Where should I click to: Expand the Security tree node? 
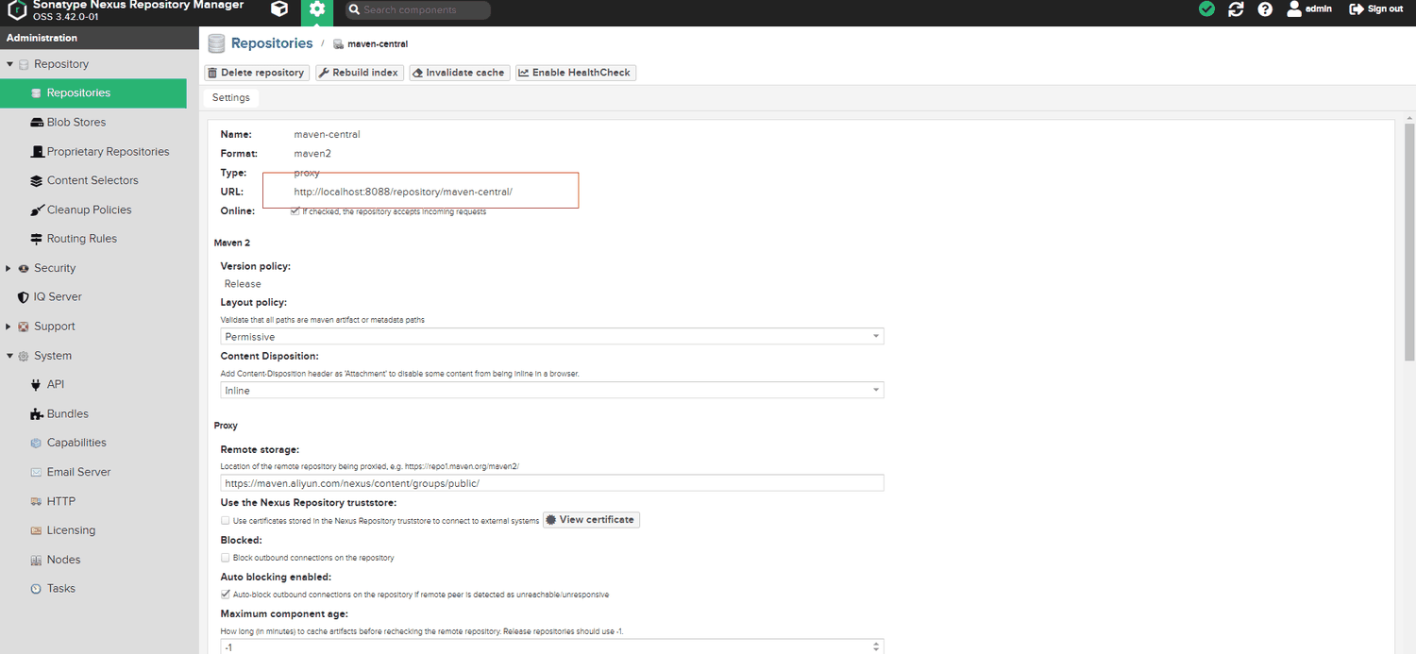9,268
